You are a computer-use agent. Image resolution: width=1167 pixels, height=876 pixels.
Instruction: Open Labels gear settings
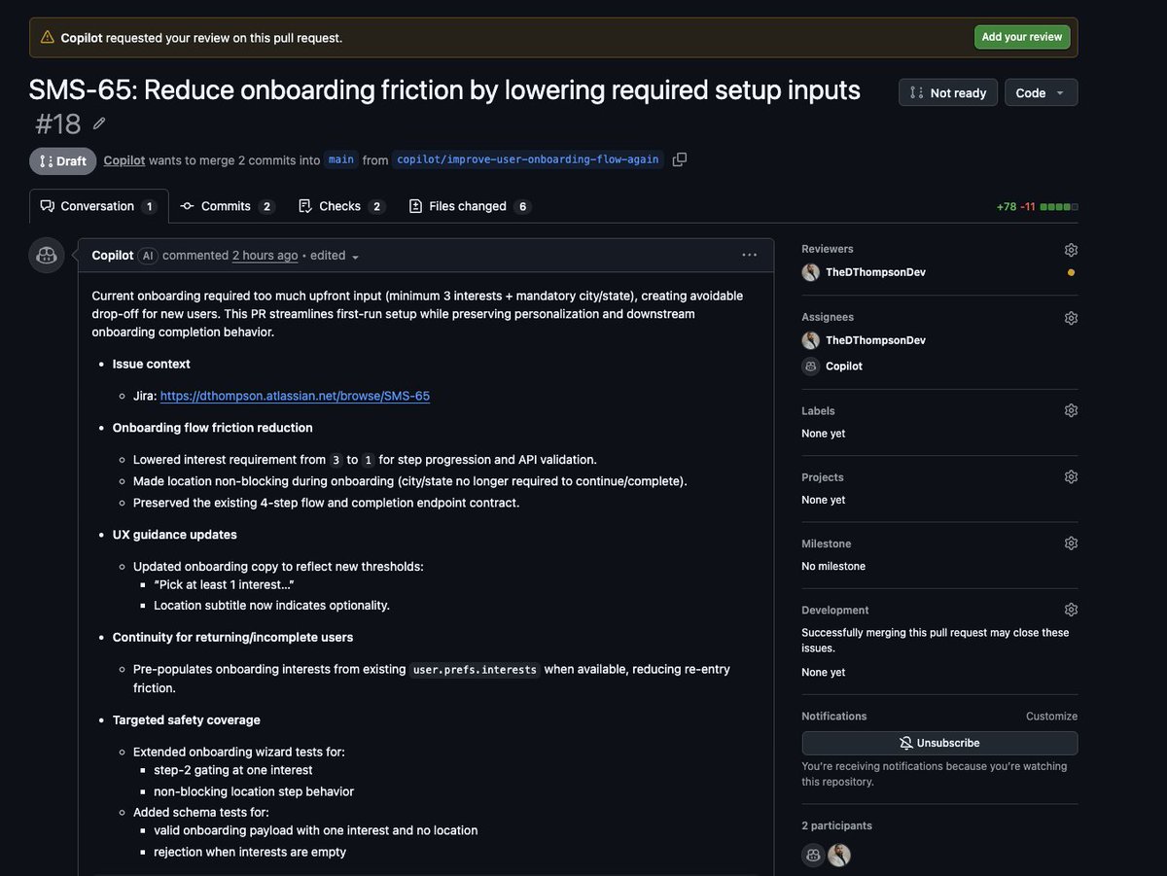point(1071,410)
